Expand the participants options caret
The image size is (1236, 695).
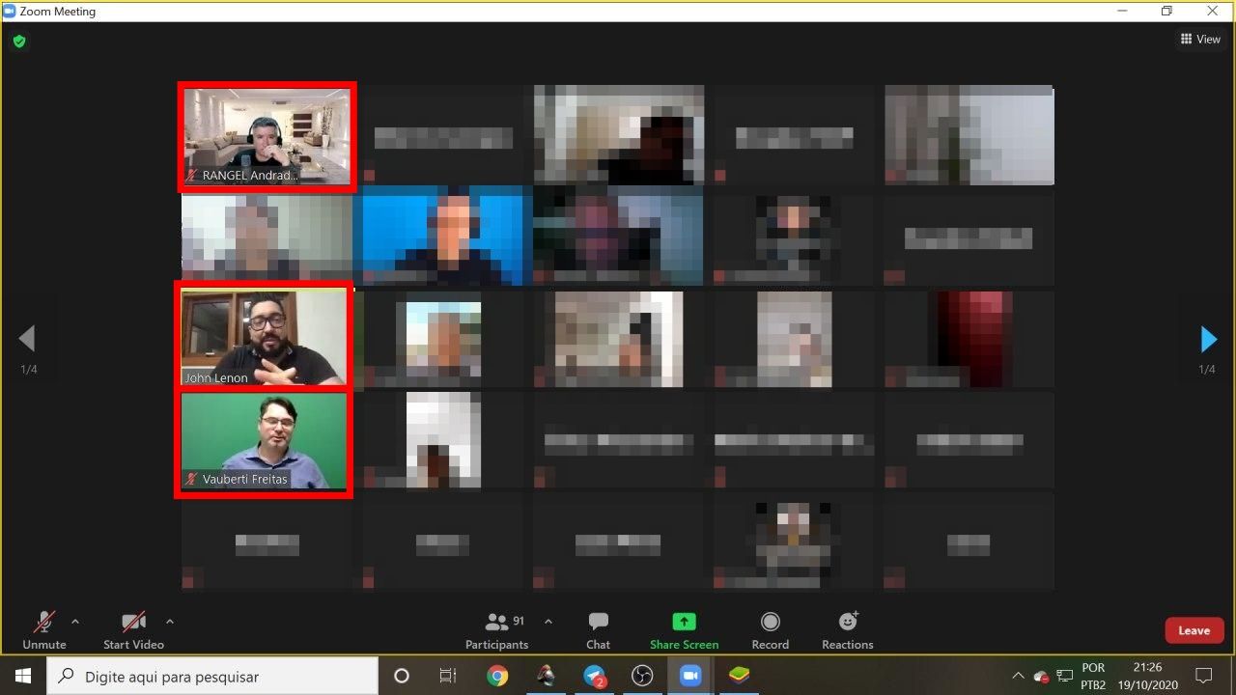pos(548,622)
